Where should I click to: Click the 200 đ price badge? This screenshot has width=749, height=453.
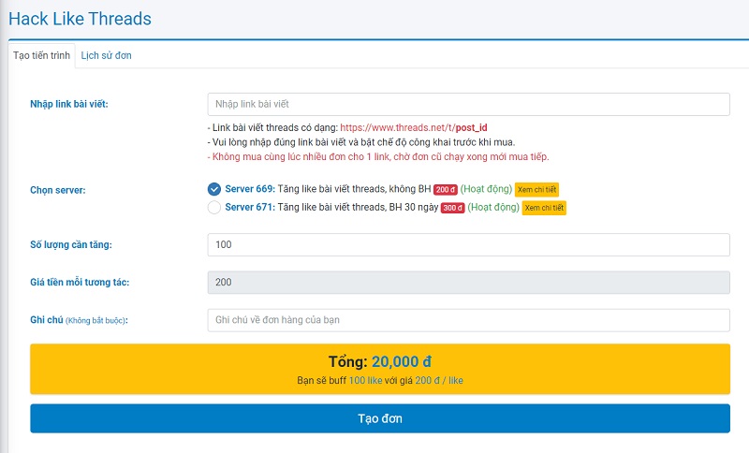click(x=446, y=189)
